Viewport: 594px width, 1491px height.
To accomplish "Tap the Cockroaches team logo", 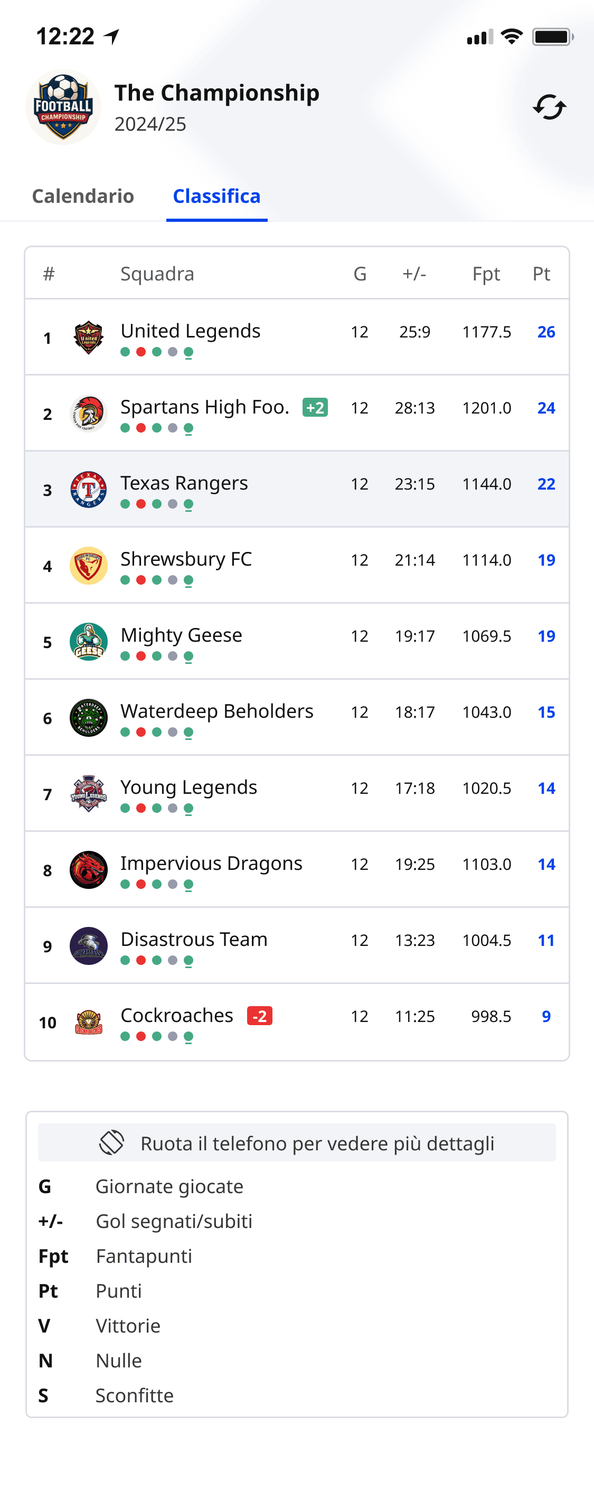I will pyautogui.click(x=89, y=1021).
